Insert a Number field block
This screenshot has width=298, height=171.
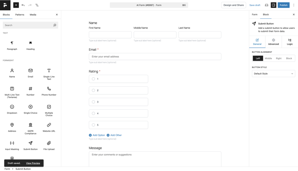pos(30,91)
